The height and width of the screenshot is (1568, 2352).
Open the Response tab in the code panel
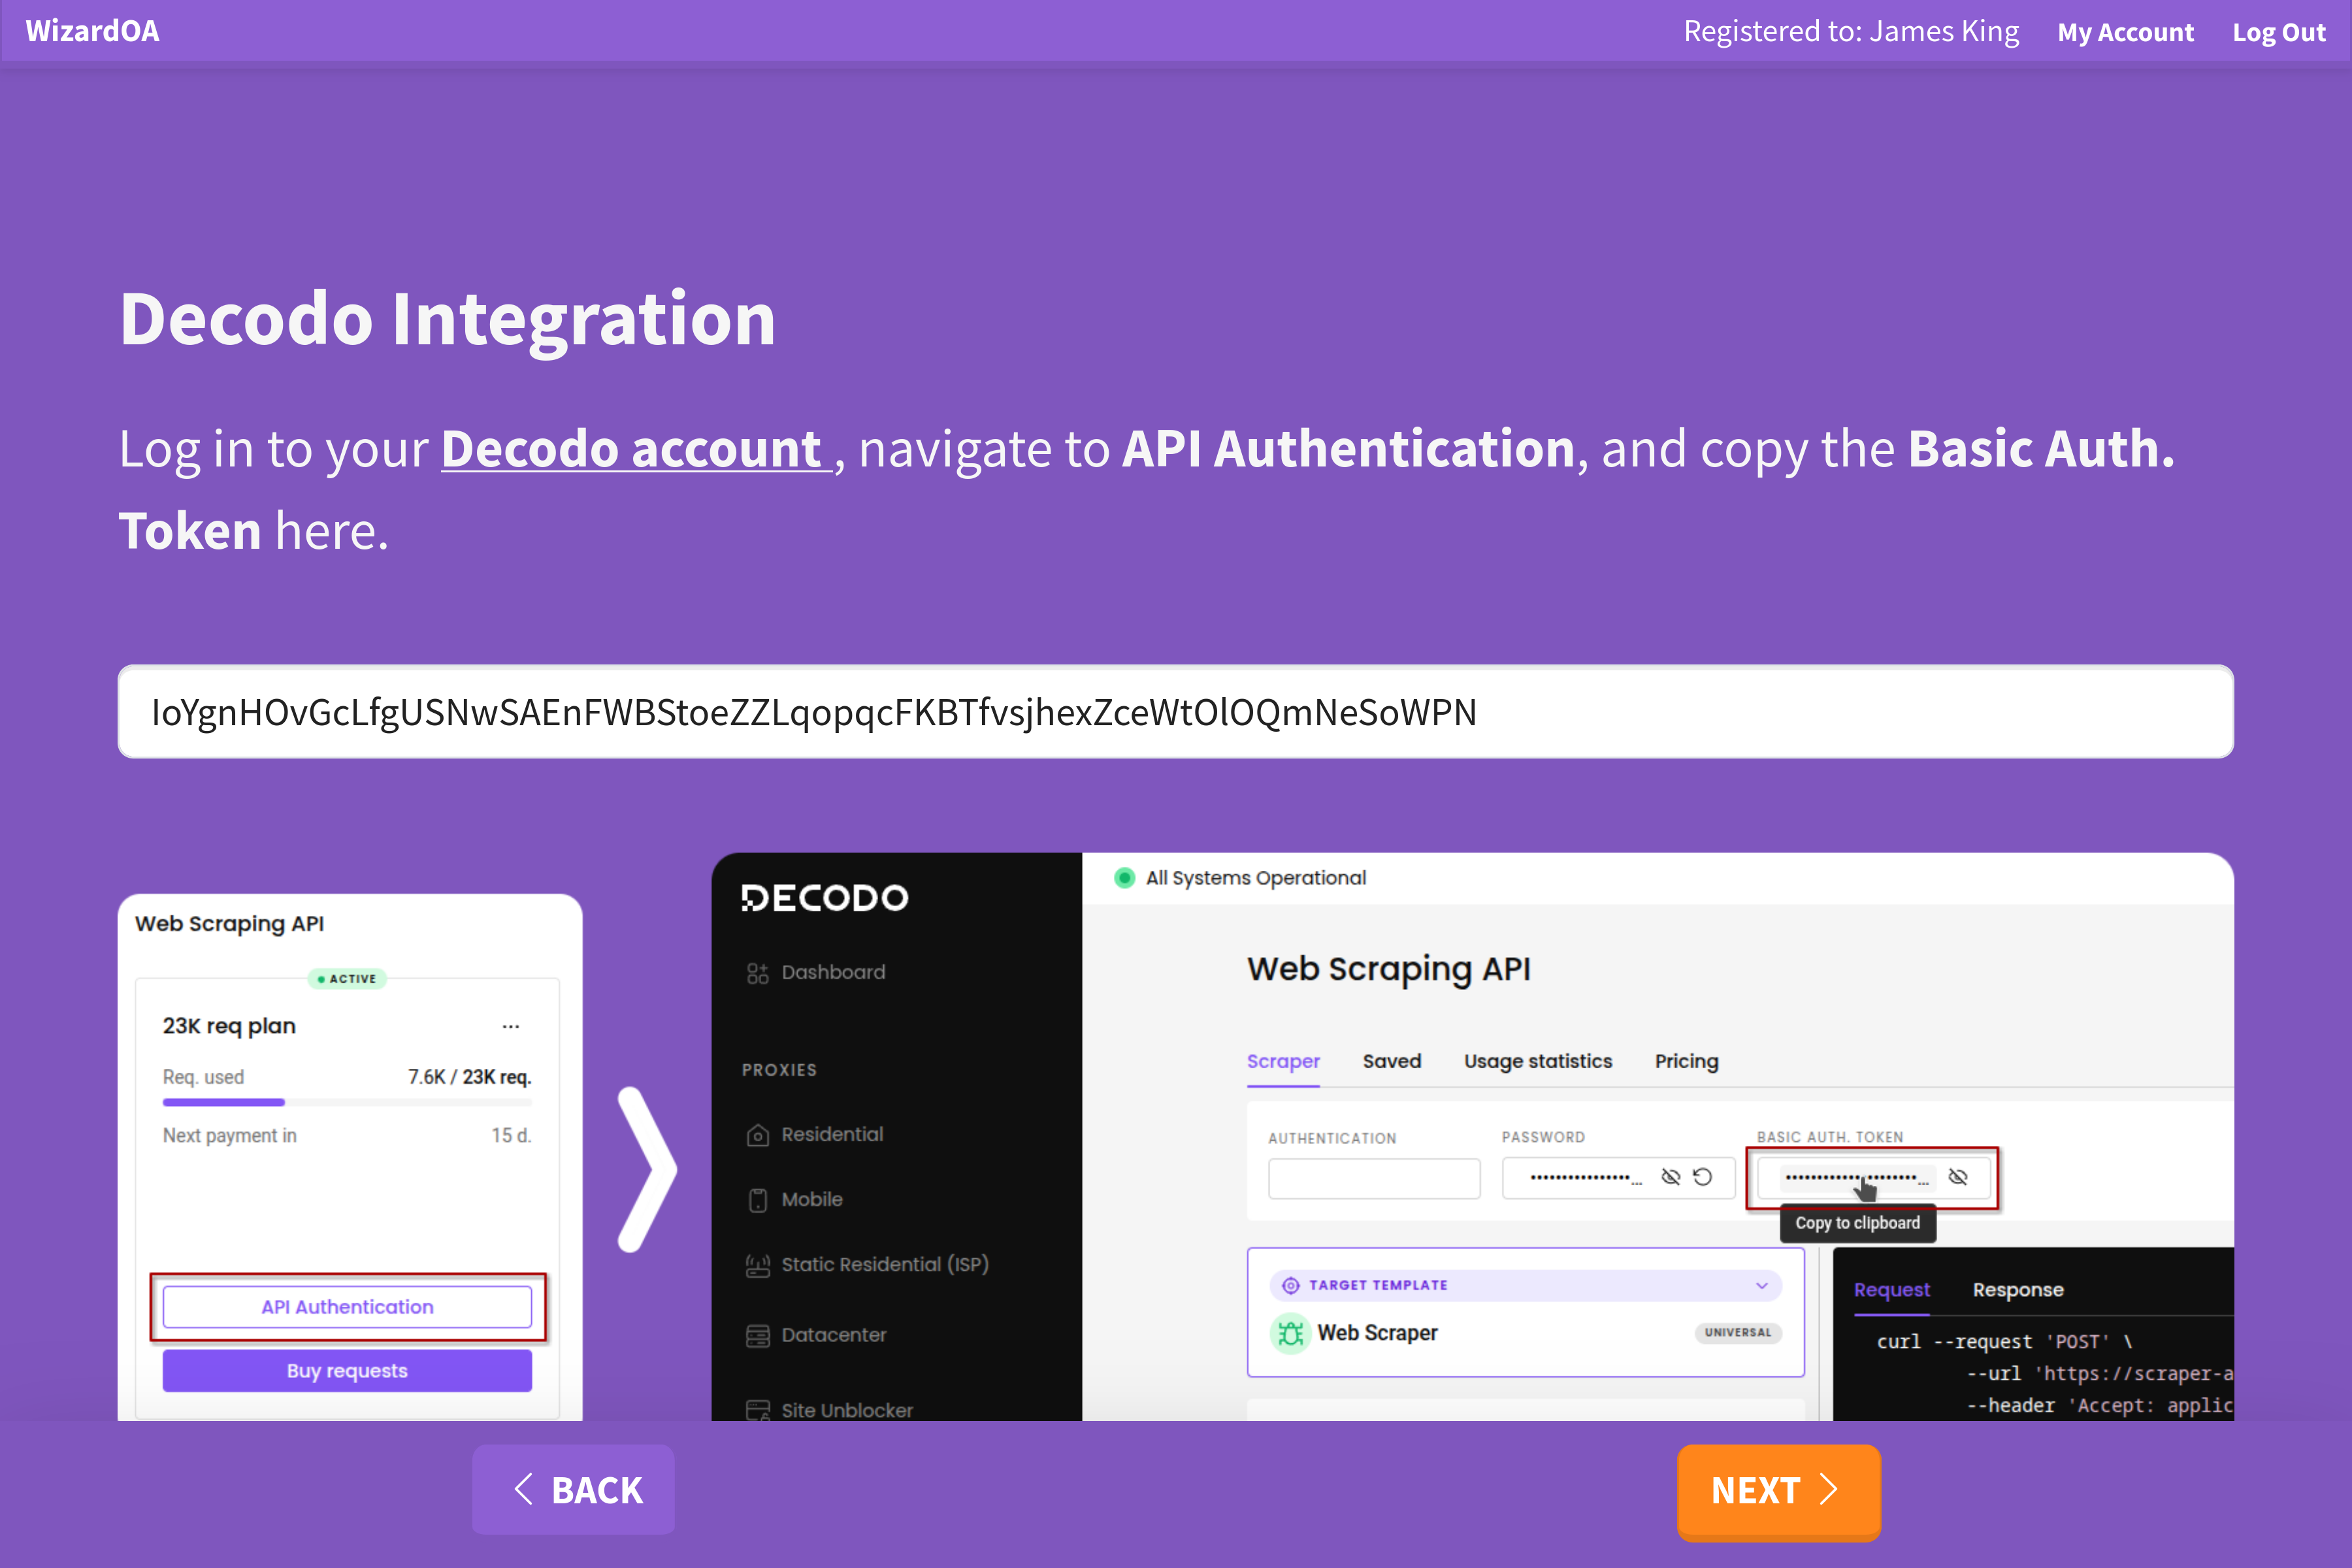coord(2018,1290)
